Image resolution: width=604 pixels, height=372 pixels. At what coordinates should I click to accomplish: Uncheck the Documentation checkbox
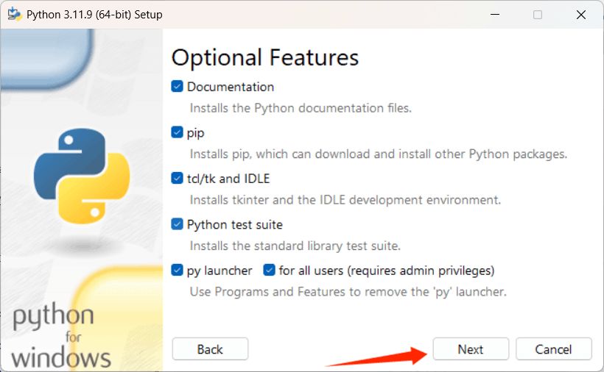[177, 87]
